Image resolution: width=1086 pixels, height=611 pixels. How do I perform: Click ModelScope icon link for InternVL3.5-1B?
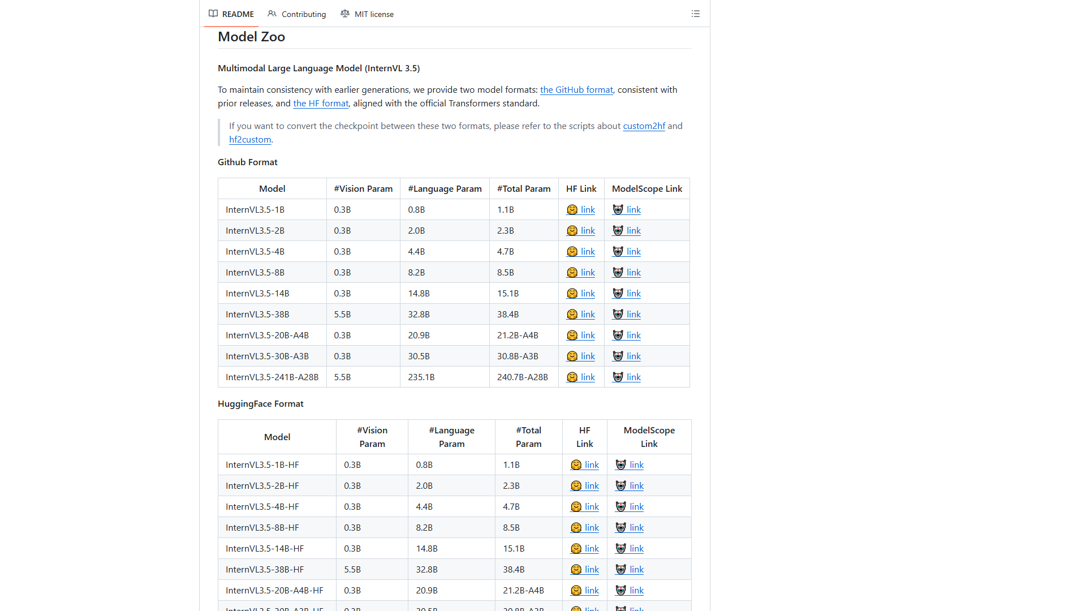627,209
